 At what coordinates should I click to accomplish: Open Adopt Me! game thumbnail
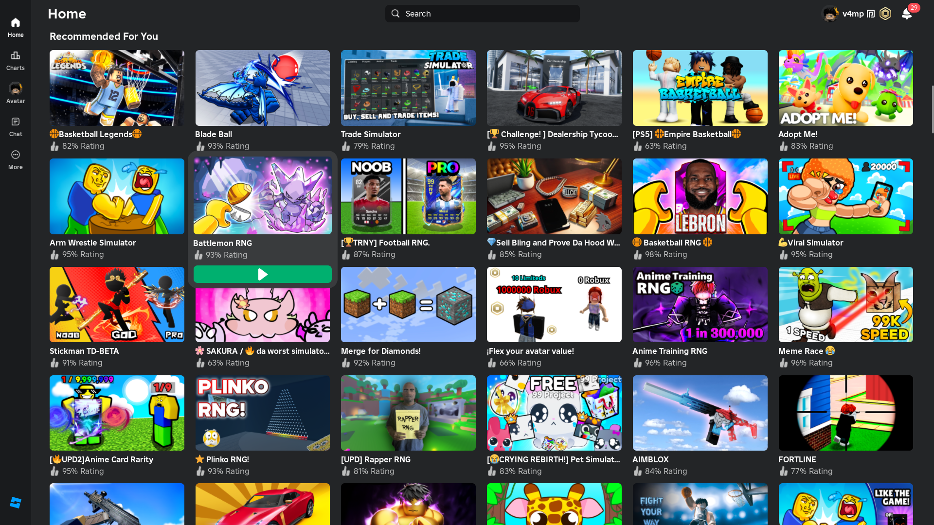845,88
